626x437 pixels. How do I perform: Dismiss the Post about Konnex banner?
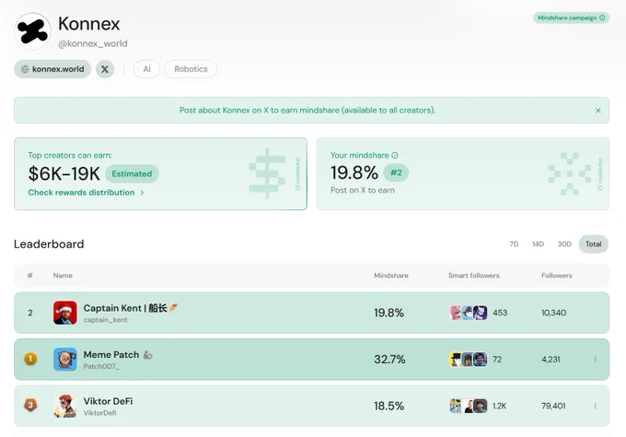click(x=598, y=111)
